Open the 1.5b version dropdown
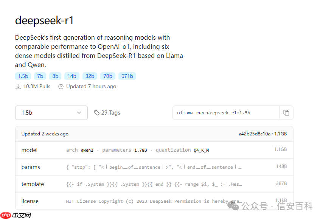The width and height of the screenshot is (323, 219). coord(51,113)
